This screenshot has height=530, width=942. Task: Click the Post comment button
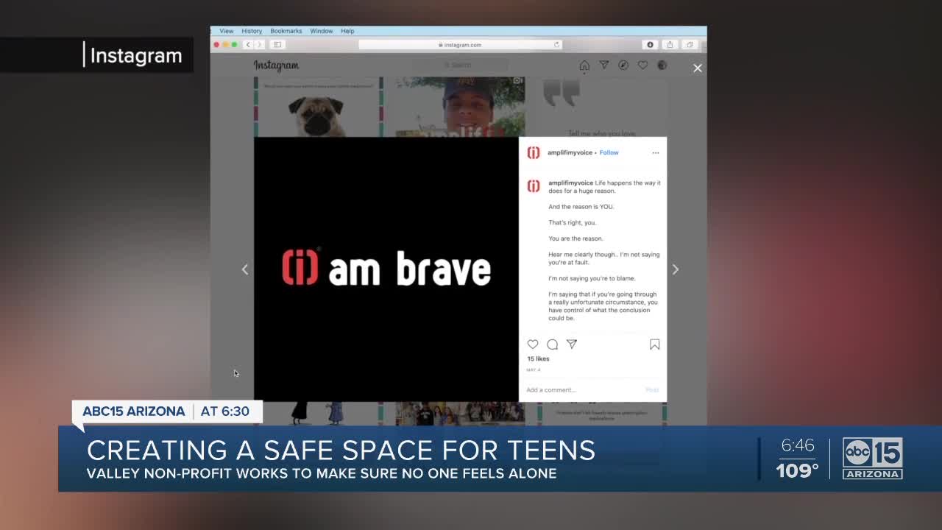[652, 389]
